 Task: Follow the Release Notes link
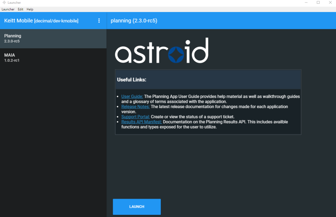pyautogui.click(x=135, y=107)
